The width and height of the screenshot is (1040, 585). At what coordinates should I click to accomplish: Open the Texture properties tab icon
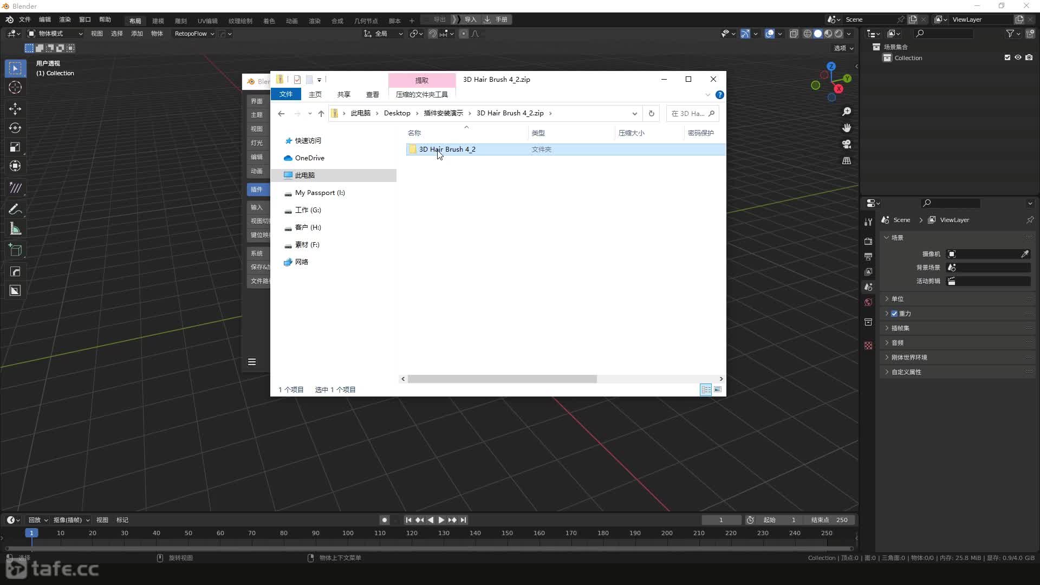tap(868, 345)
